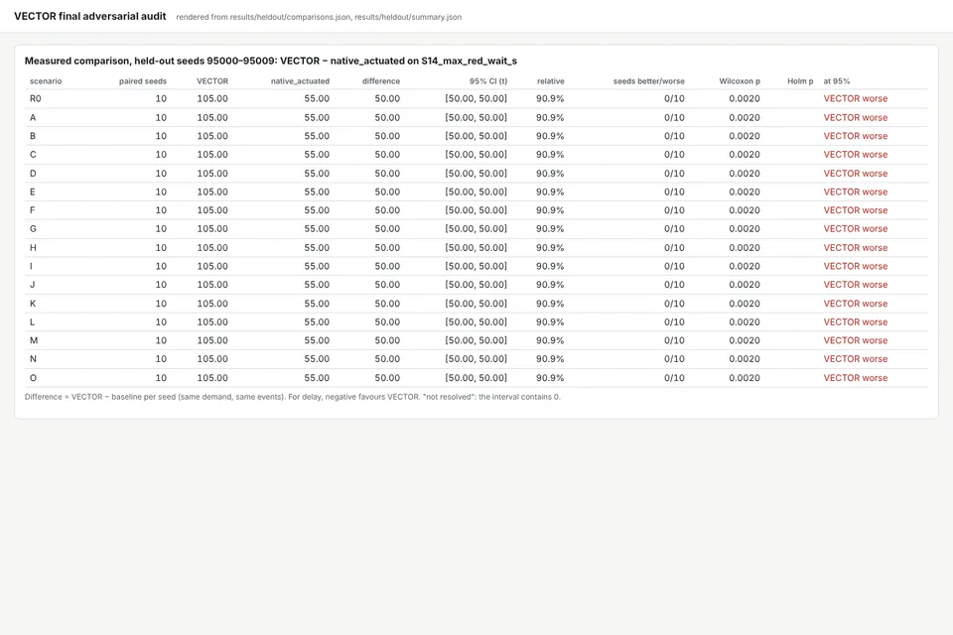
Task: Click the 0.0020 Wilcoxon value in row K
Action: pos(745,304)
